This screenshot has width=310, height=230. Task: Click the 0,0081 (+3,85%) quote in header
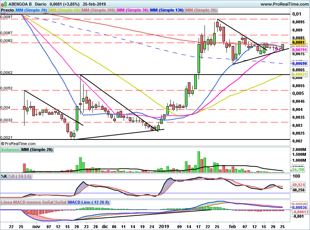pyautogui.click(x=65, y=4)
